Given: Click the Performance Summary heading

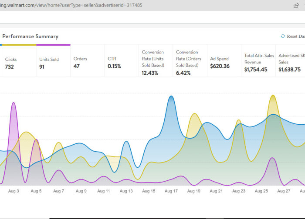Looking at the screenshot, I should [x=30, y=36].
